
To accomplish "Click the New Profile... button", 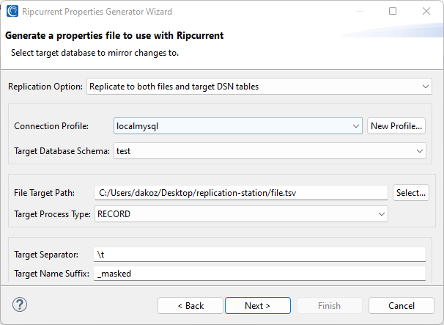I will [396, 126].
